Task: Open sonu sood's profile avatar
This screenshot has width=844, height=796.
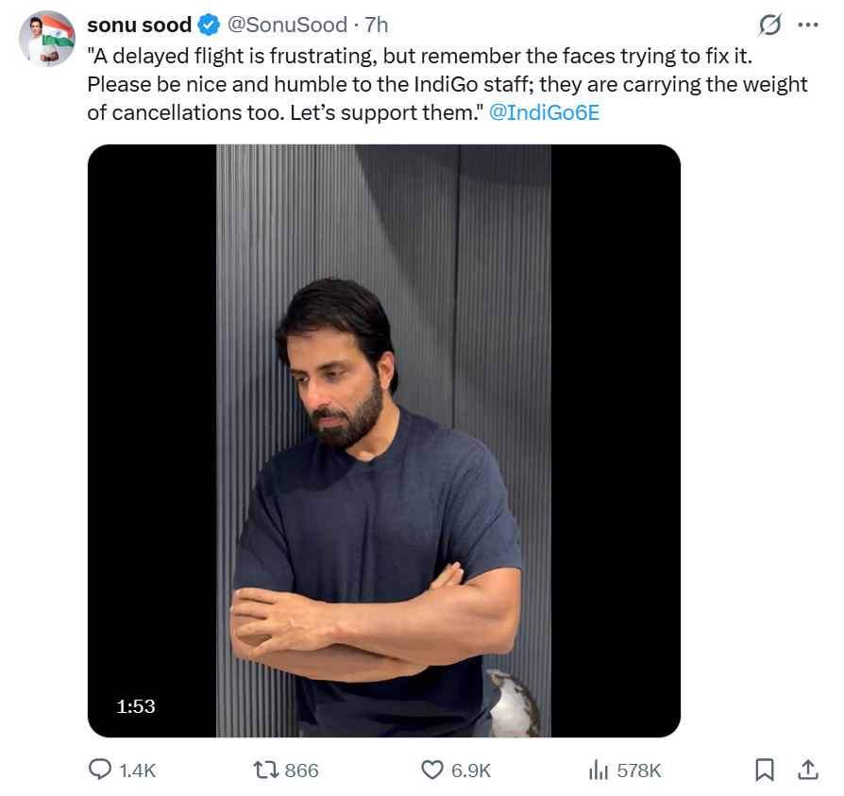Action: [x=47, y=39]
